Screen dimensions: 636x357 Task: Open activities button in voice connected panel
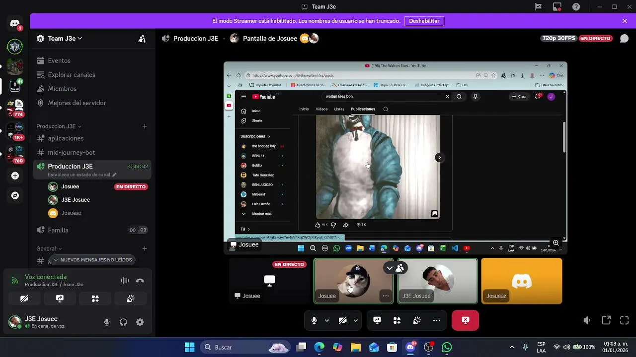[95, 298]
